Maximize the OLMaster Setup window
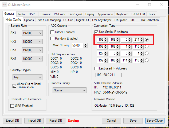This screenshot has width=169, height=128. [150, 5]
